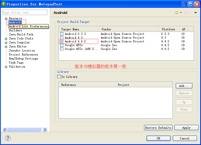201x145 pixels.
Task: Expand the Java Code Style node
Action: pyautogui.click(x=6, y=39)
